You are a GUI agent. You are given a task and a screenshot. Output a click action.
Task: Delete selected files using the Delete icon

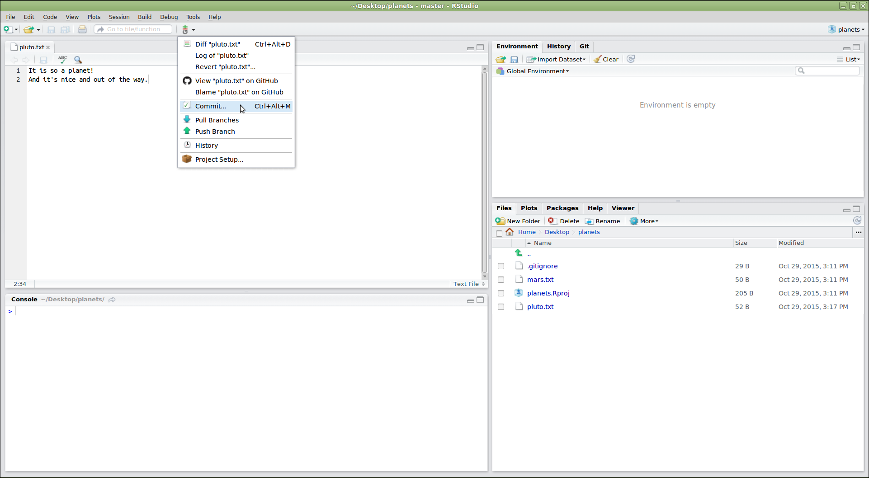click(x=563, y=221)
